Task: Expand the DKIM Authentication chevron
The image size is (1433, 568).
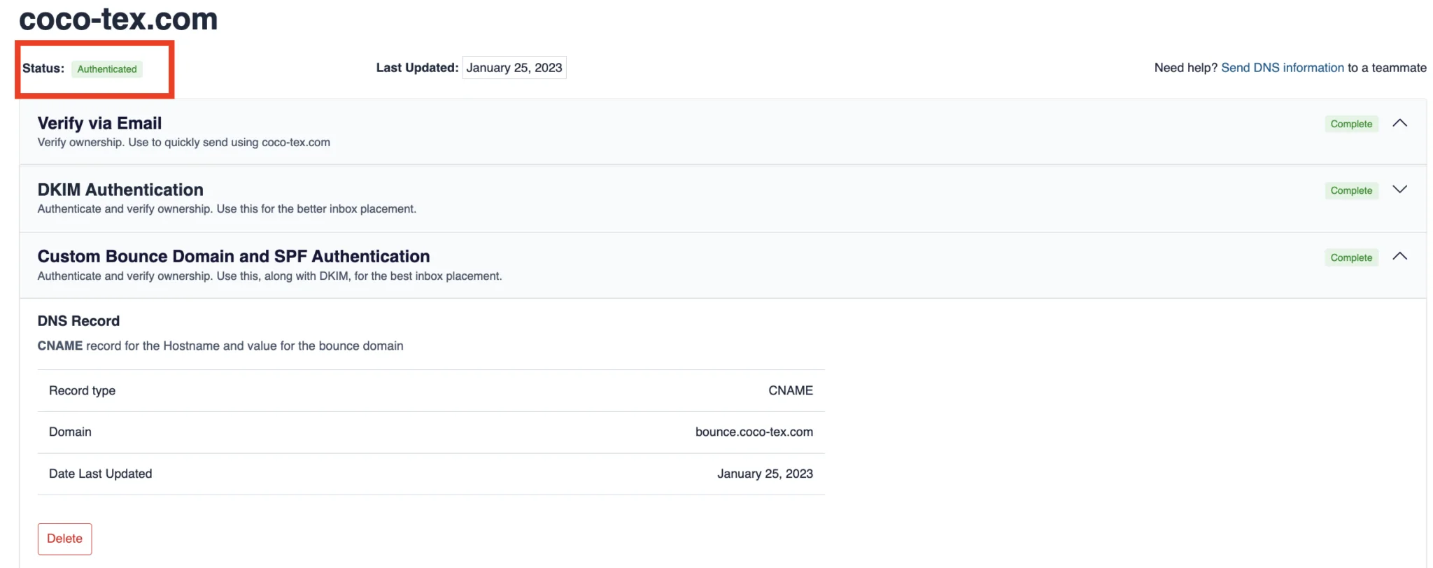Action: pyautogui.click(x=1399, y=190)
